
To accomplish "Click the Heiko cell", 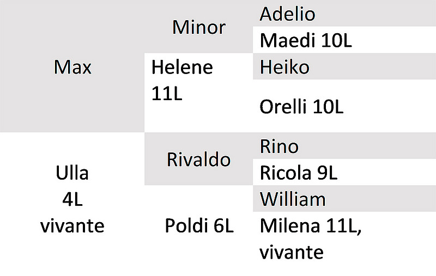I will [x=344, y=66].
